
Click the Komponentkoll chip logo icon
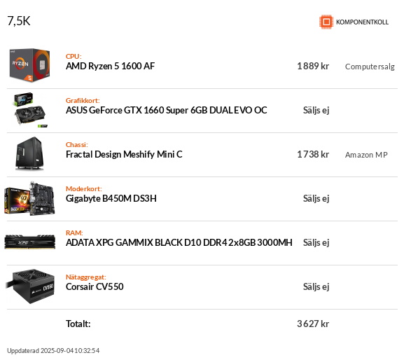pyautogui.click(x=326, y=22)
